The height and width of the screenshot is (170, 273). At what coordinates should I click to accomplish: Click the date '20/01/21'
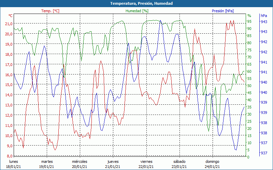point(80,167)
